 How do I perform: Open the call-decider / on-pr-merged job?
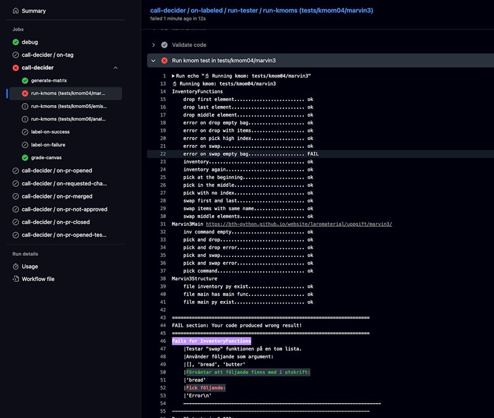(57, 197)
